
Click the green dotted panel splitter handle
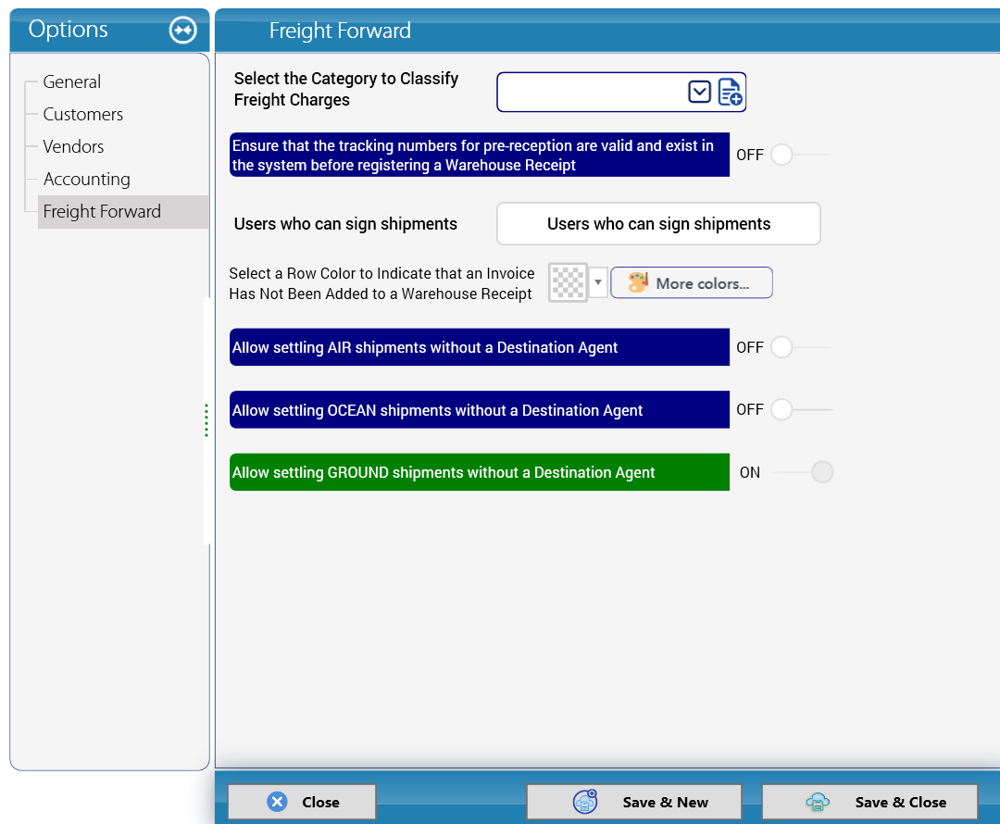tap(206, 420)
